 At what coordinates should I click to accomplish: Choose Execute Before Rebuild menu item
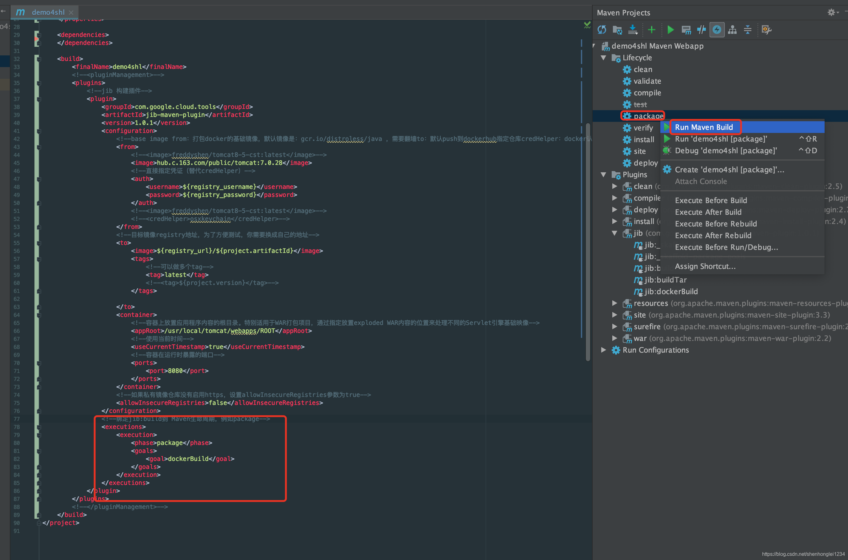pos(742,224)
